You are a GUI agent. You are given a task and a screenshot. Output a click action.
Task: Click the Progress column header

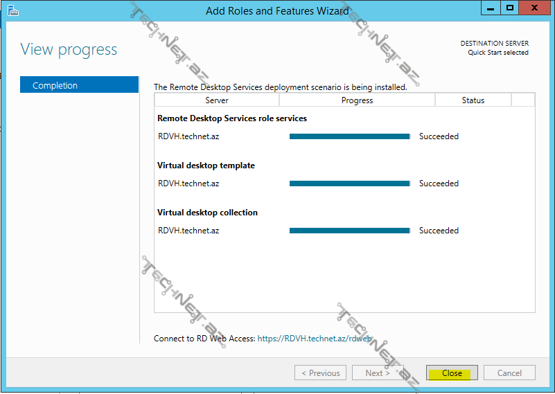357,100
